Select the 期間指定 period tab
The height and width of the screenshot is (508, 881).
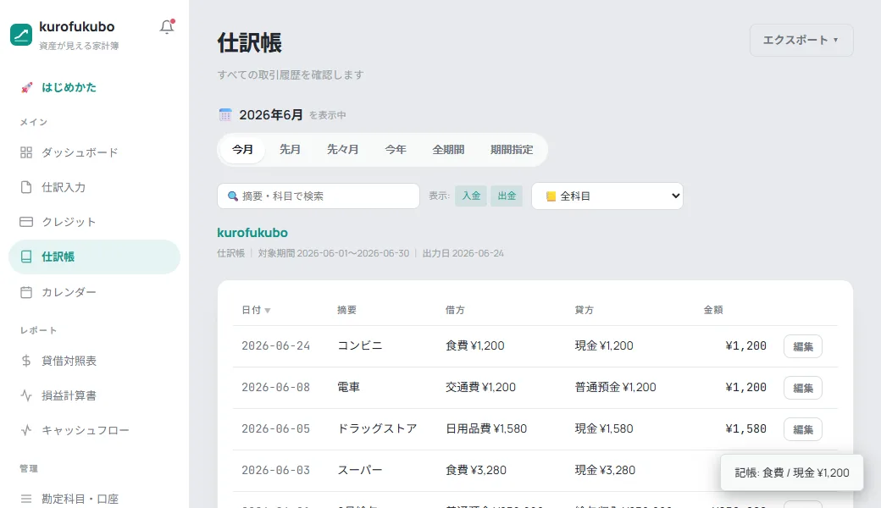click(512, 150)
